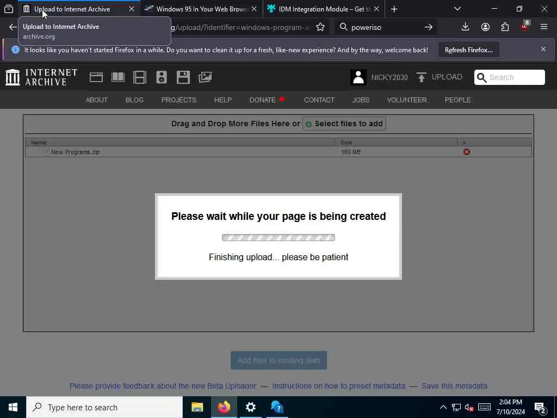Screen dimensions: 557x418
Task: Open File Explorer from the taskbar
Action: [x=197, y=407]
